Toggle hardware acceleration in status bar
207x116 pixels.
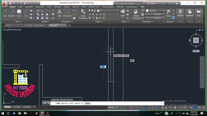[195, 108]
